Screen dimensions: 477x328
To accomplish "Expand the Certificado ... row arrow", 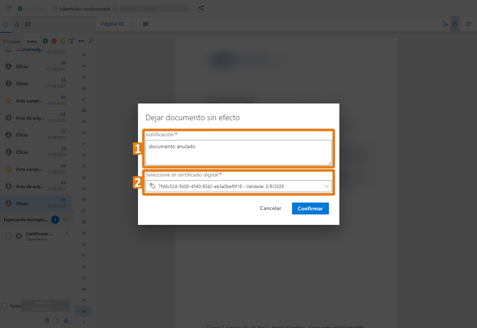I will (2, 236).
